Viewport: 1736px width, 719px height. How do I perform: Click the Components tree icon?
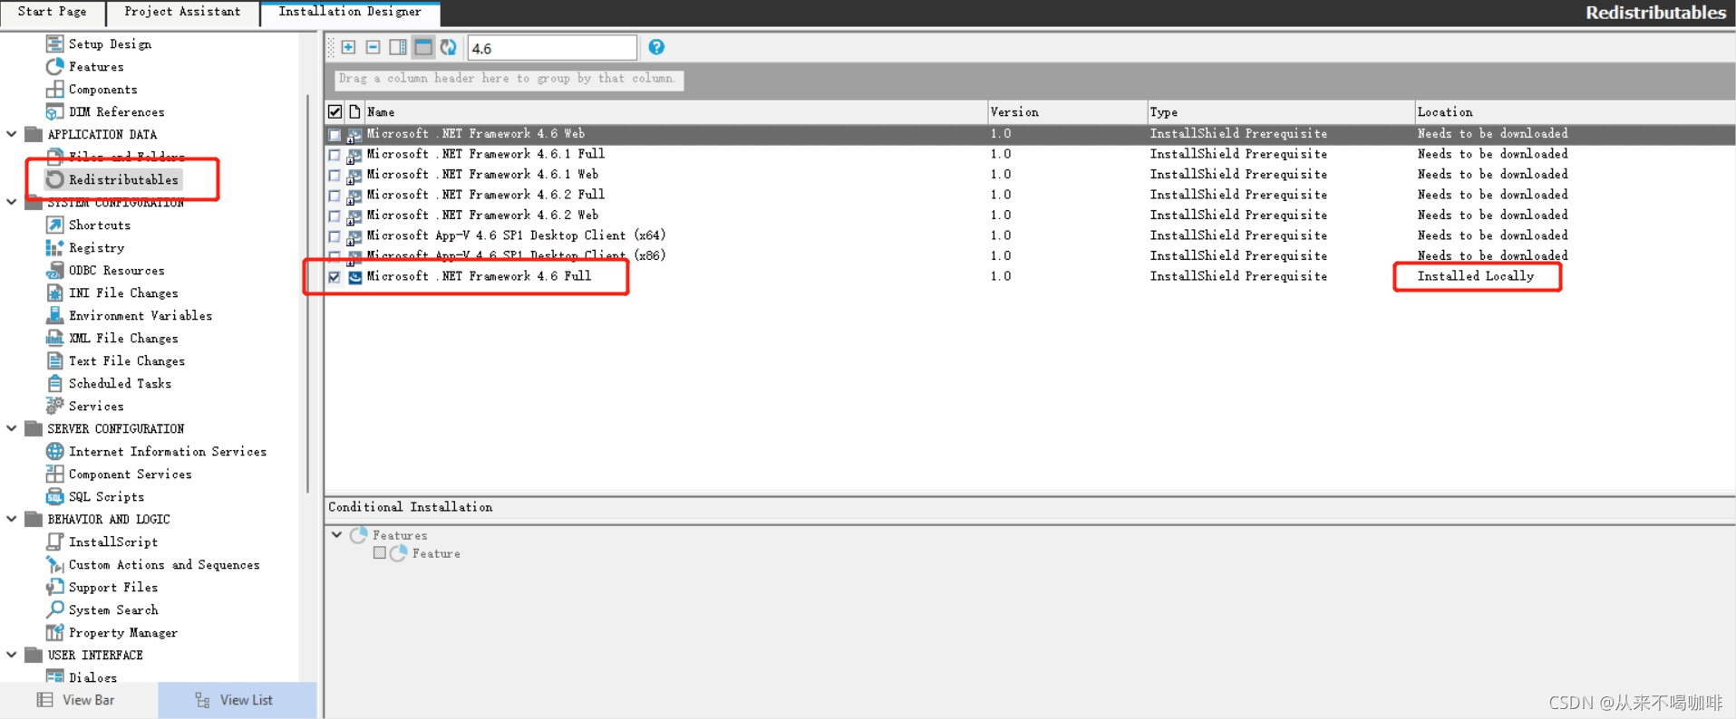tap(54, 89)
